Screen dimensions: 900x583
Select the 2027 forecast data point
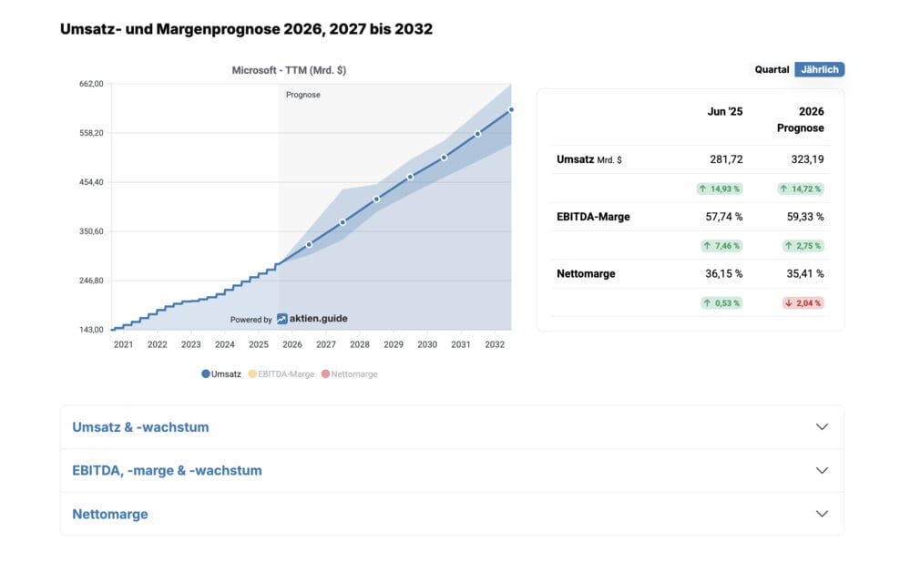coord(343,222)
